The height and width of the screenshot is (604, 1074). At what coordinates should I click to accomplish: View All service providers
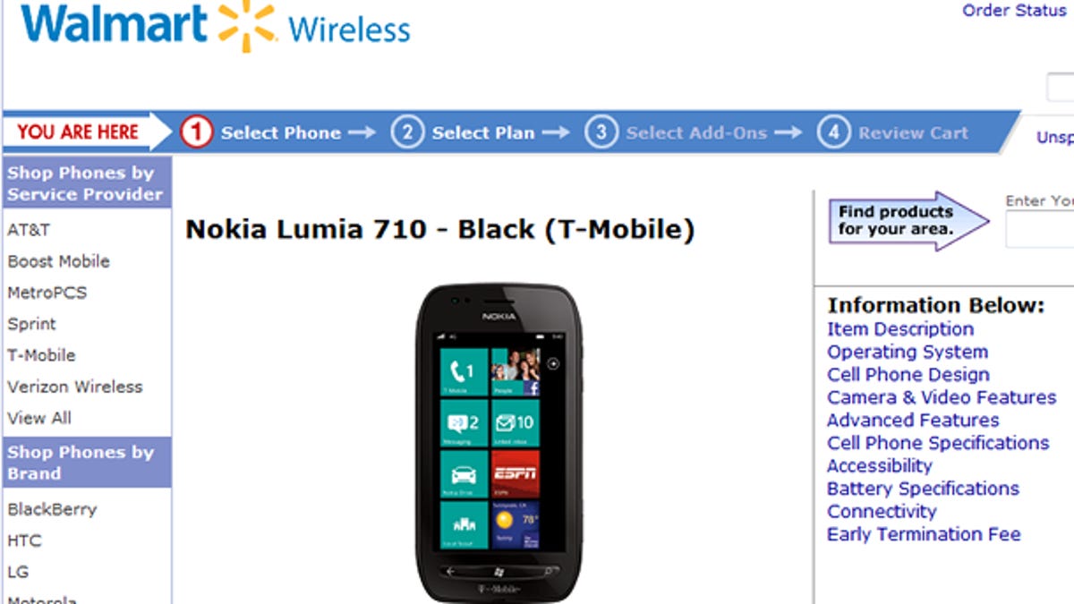(39, 418)
